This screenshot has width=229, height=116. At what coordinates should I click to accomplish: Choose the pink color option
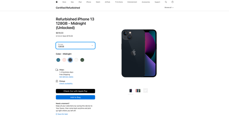tap(64, 60)
